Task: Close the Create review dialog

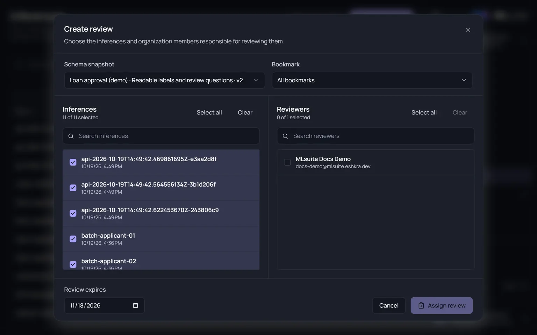Action: [468, 30]
